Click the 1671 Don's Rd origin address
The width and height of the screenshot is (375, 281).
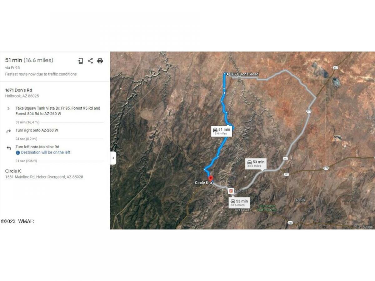pyautogui.click(x=19, y=90)
